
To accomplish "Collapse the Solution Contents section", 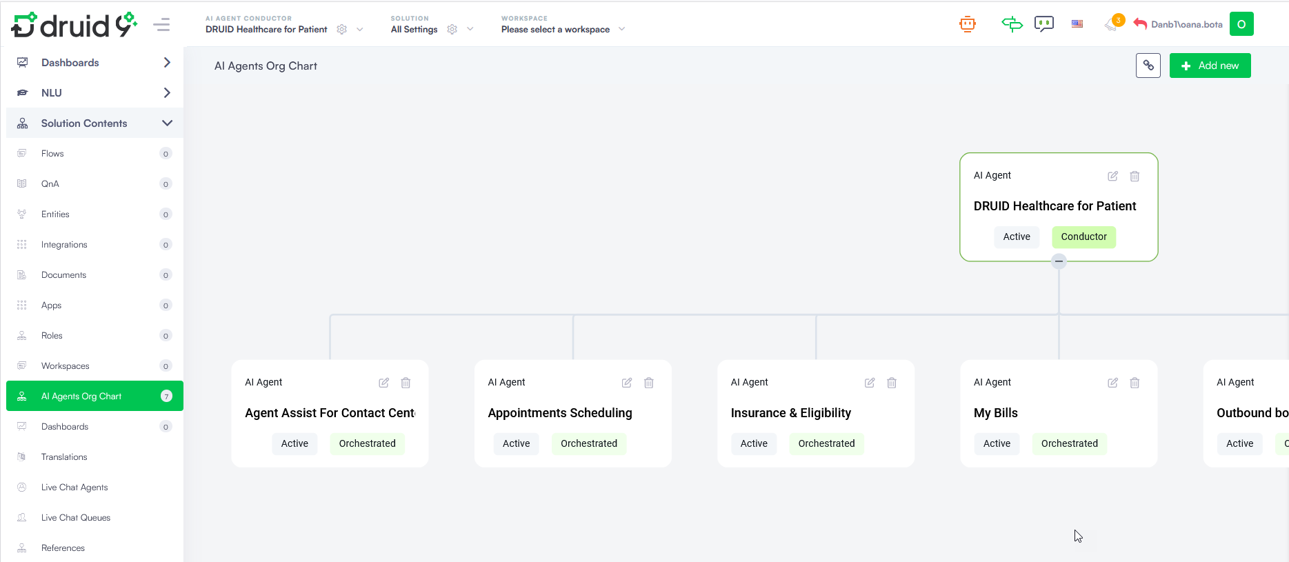I will click(x=167, y=123).
